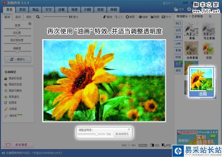Open the 饰品 main tab
Screen dimensions: 222x157
coord(36,10)
